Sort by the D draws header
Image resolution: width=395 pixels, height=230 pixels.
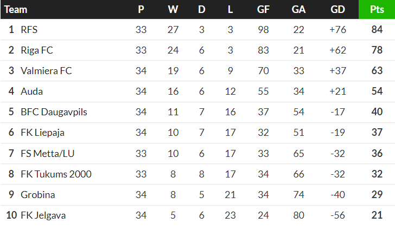(x=202, y=9)
